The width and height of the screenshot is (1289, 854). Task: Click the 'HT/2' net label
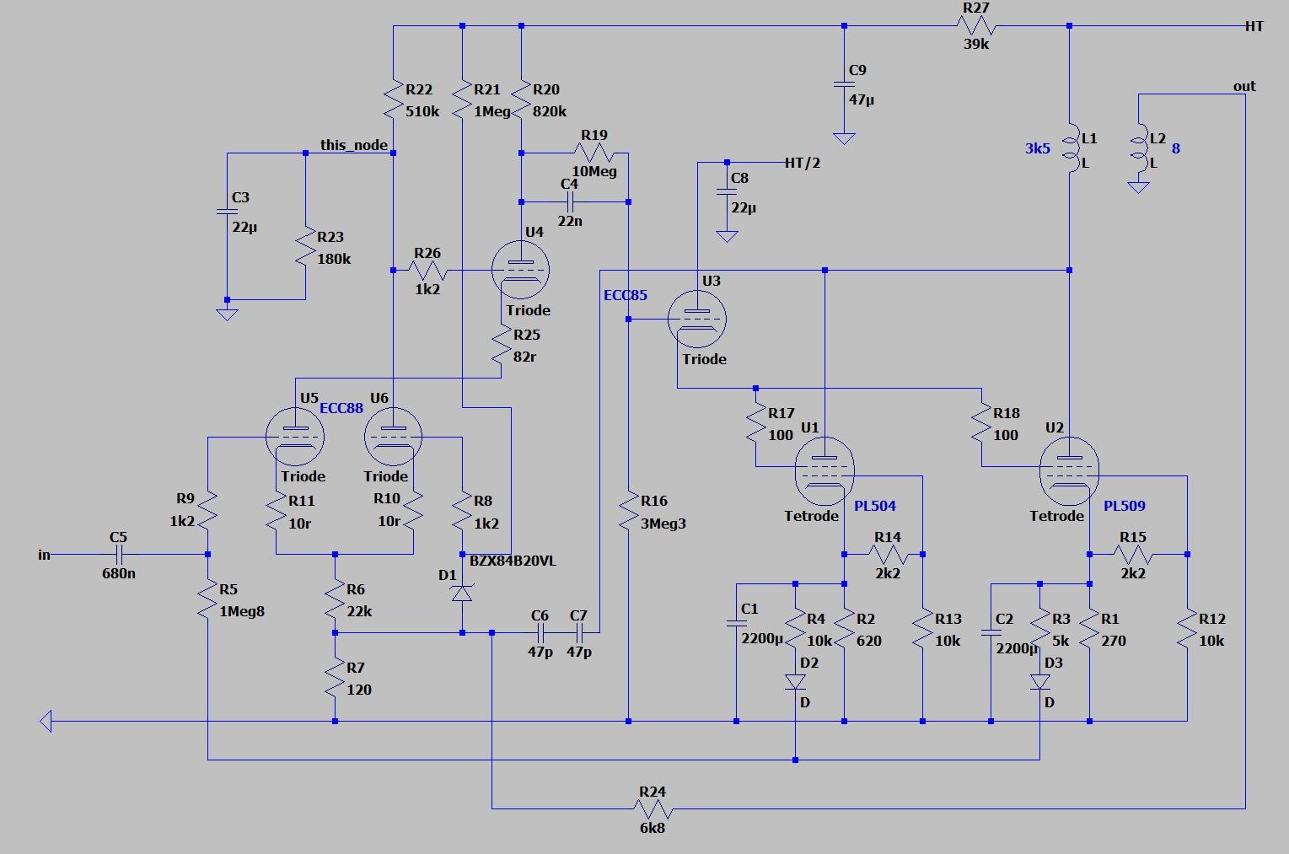(x=802, y=163)
